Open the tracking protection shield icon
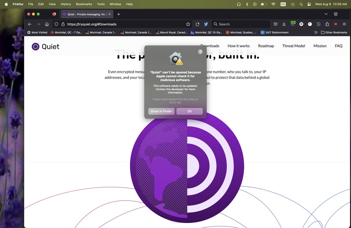Viewport: 351px width, 228px height. point(57,24)
